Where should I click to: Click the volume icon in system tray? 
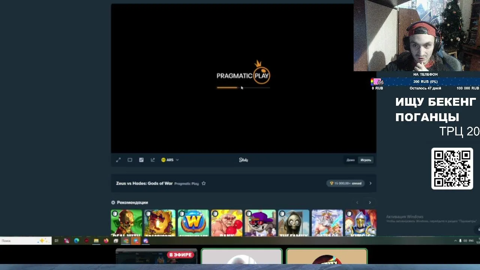point(465,241)
